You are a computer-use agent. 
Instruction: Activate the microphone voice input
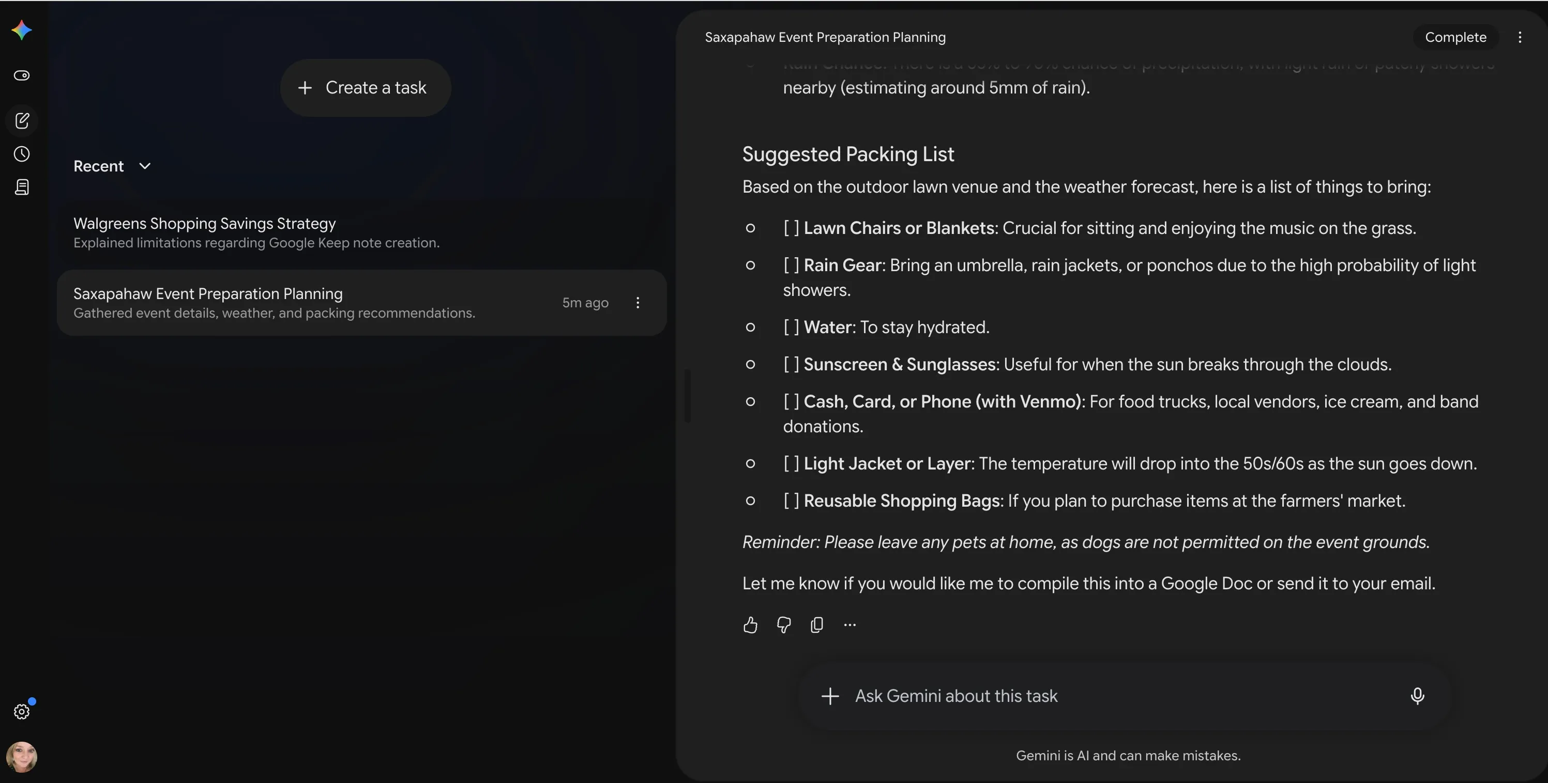pos(1418,696)
